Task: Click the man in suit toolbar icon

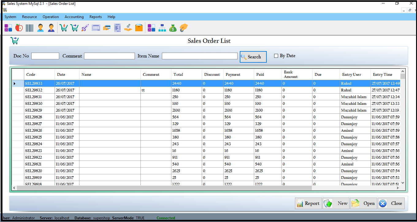Action: 51,28
